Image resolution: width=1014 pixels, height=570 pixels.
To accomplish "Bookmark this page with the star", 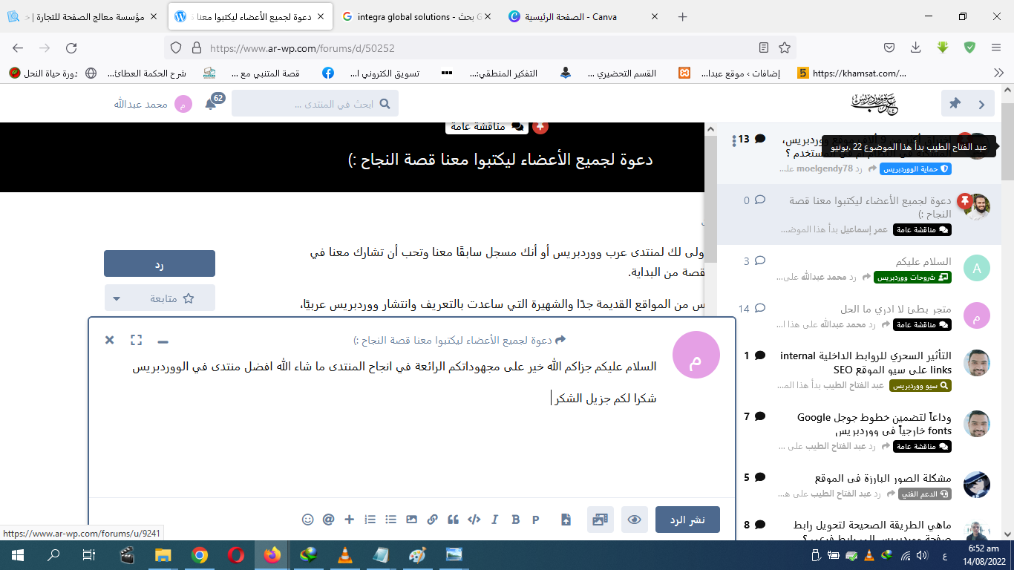I will (x=785, y=47).
